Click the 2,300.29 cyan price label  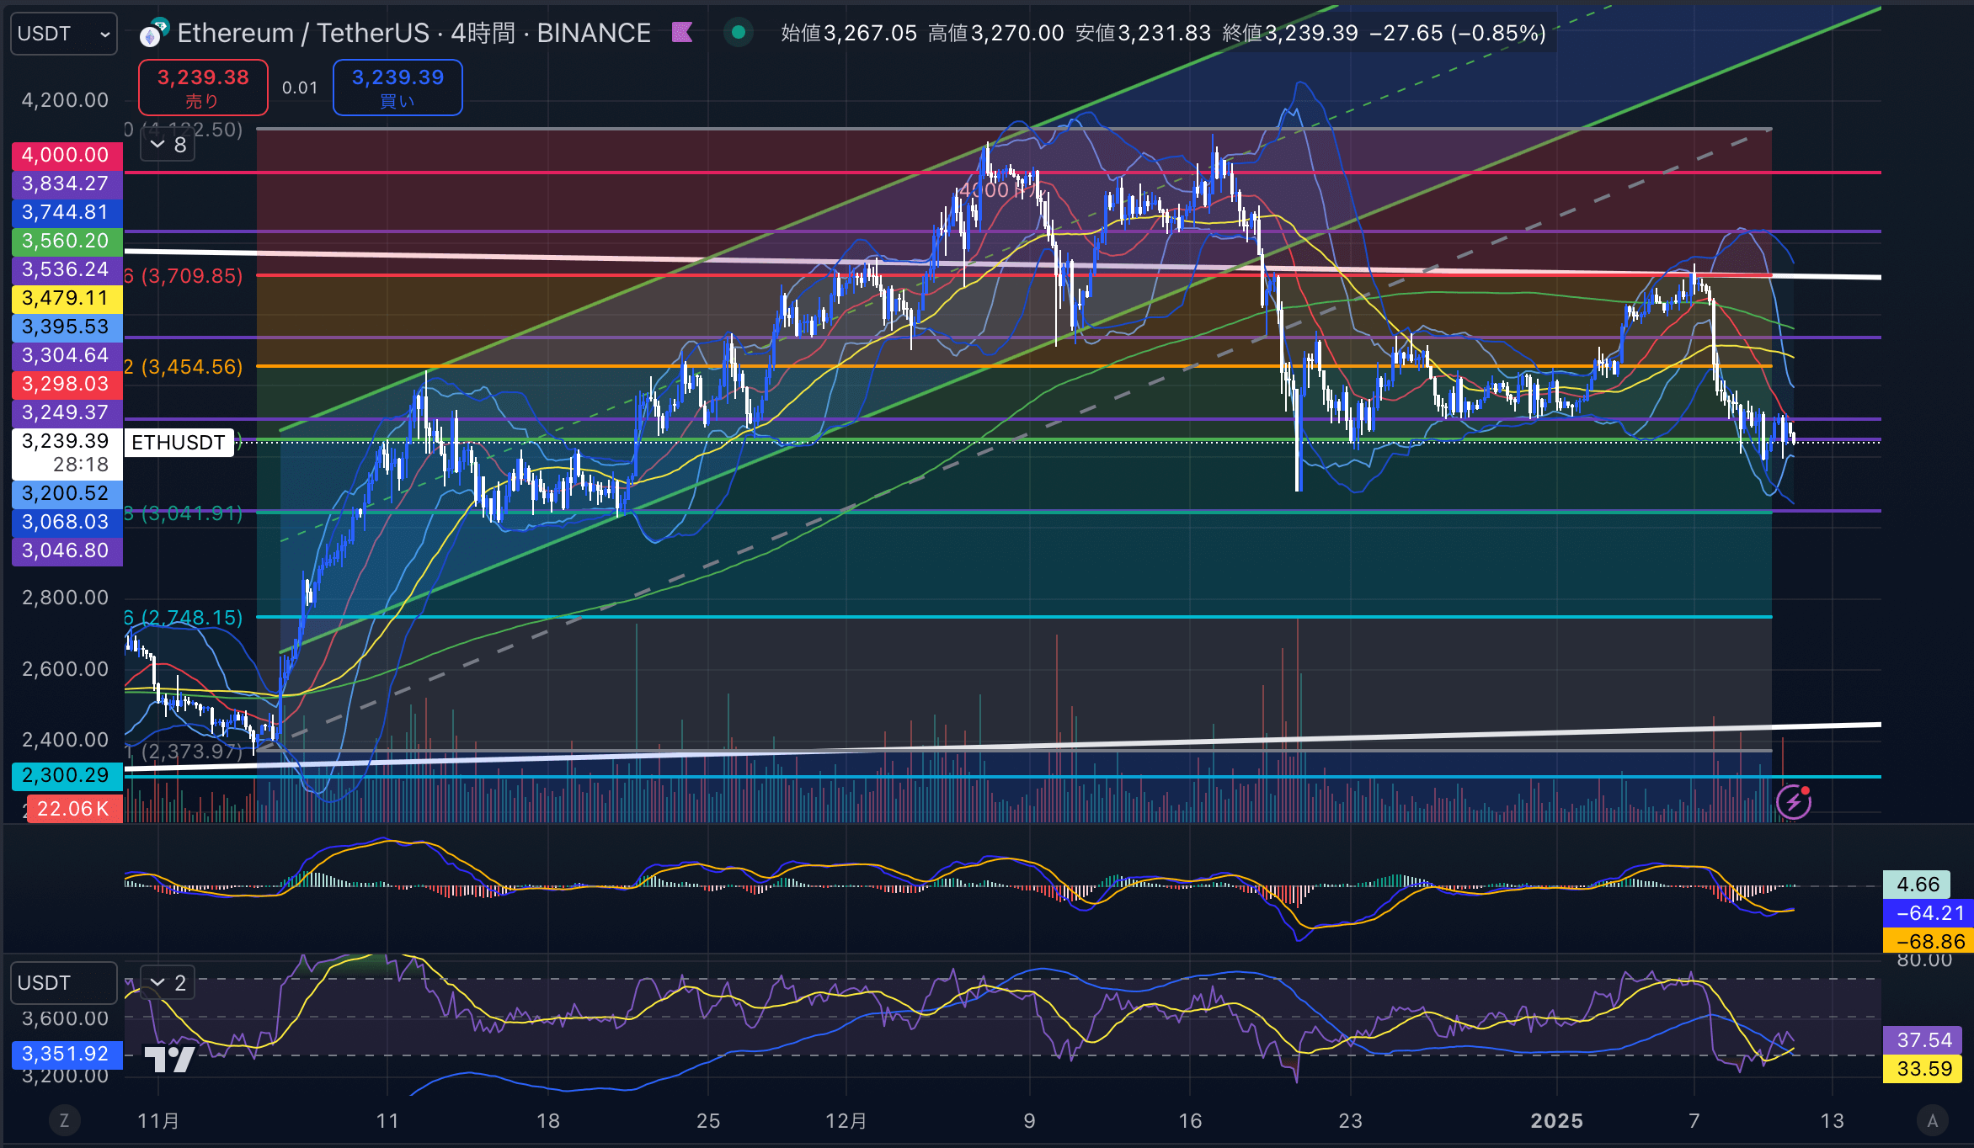[67, 775]
